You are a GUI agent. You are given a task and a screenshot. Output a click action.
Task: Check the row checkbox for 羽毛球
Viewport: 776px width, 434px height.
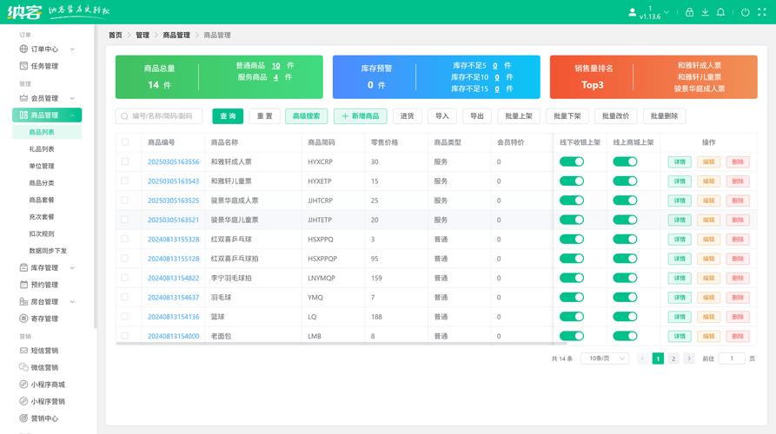click(x=125, y=297)
